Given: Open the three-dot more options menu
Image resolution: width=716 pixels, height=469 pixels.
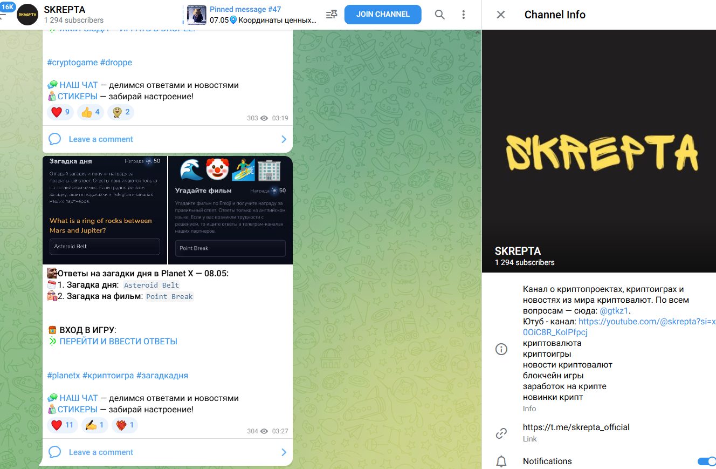Looking at the screenshot, I should click(x=464, y=15).
